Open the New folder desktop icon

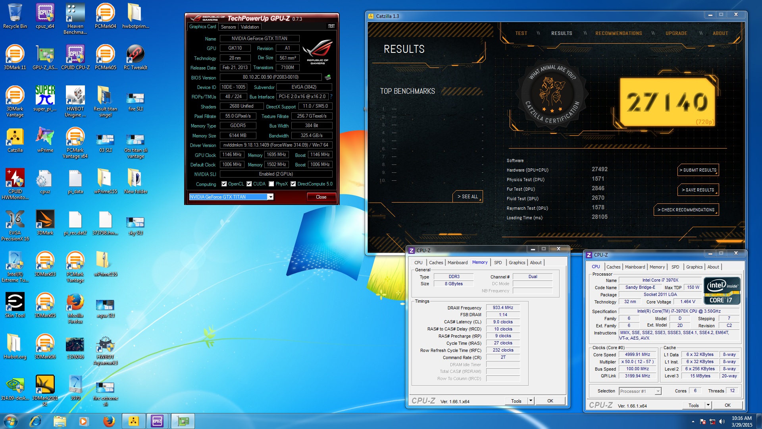(x=135, y=182)
